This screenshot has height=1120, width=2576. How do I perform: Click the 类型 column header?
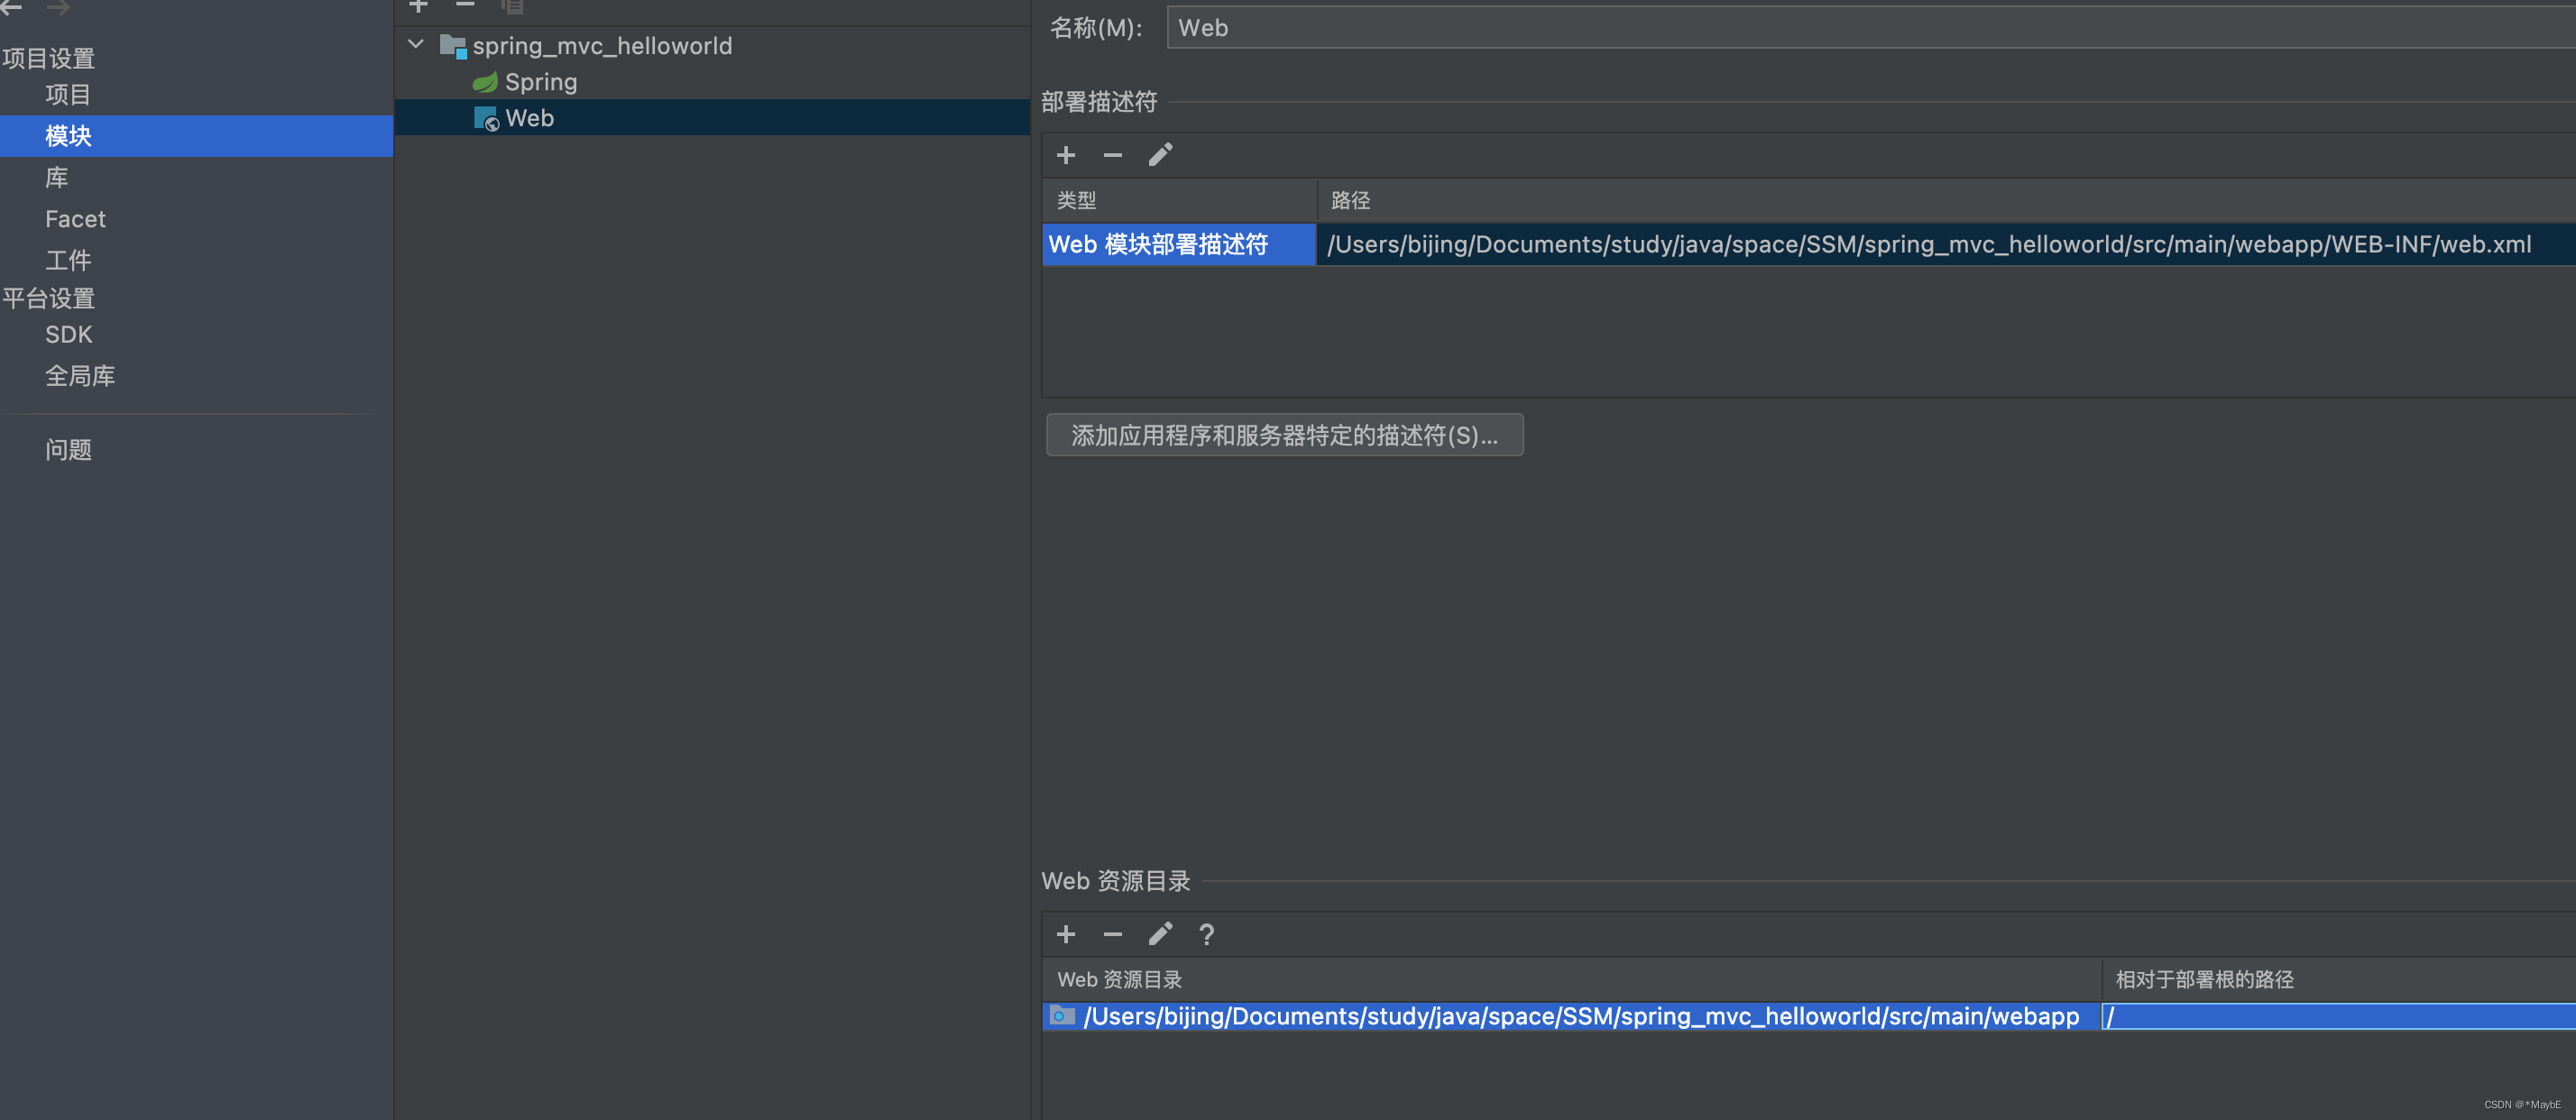click(1179, 200)
